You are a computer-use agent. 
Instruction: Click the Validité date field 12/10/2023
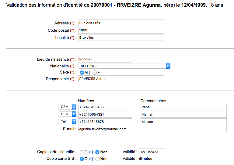(152, 152)
